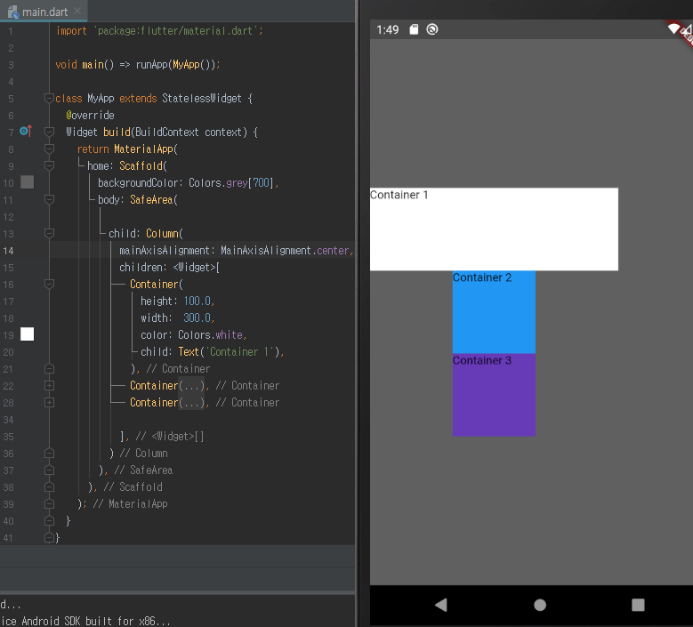Collapse the MaterialApp fold on line 8
693x627 pixels.
click(49, 149)
